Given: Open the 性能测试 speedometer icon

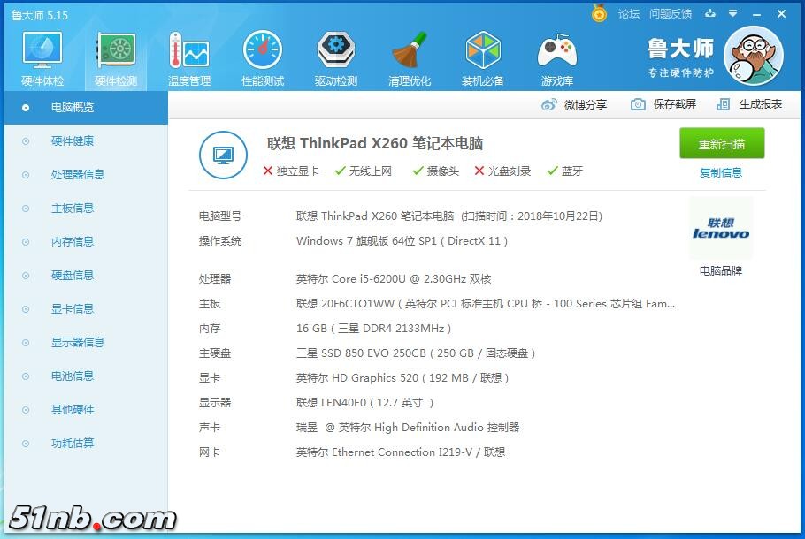Looking at the screenshot, I should [x=263, y=53].
